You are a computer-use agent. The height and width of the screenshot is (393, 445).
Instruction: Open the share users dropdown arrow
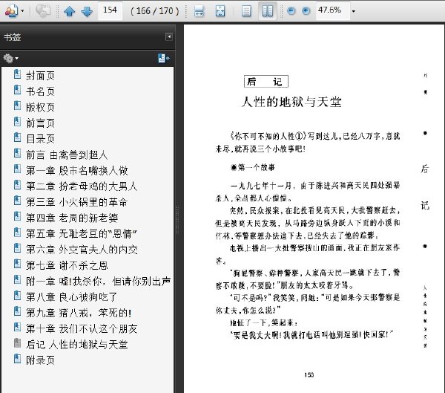point(22,11)
